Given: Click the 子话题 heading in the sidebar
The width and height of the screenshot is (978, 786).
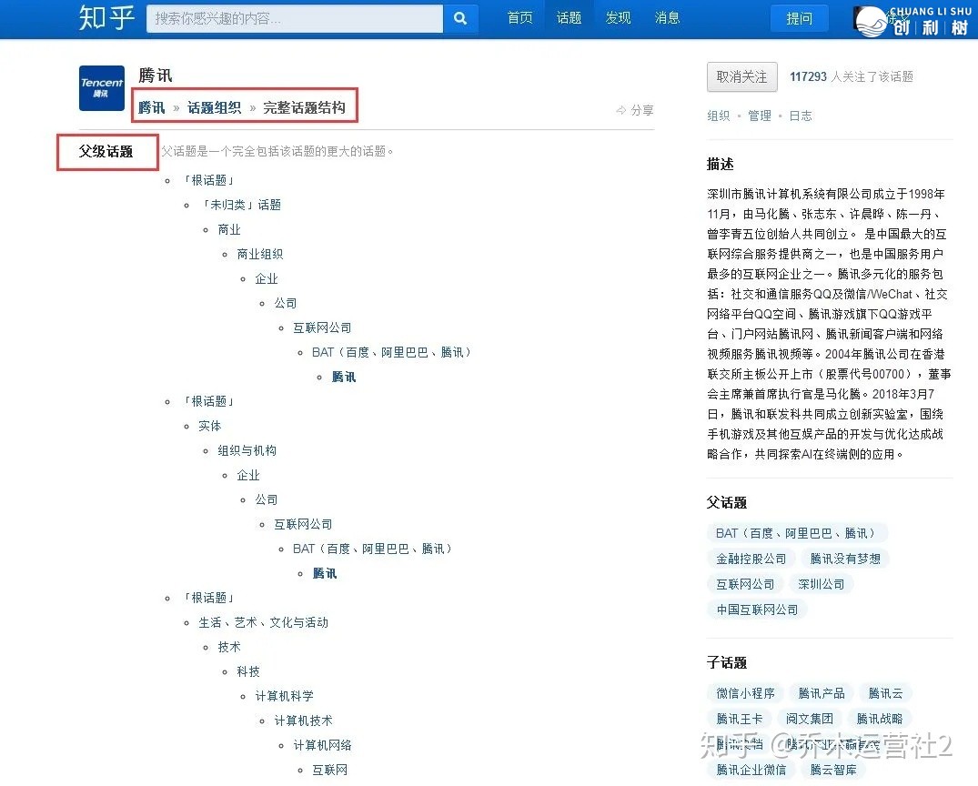Looking at the screenshot, I should click(727, 663).
